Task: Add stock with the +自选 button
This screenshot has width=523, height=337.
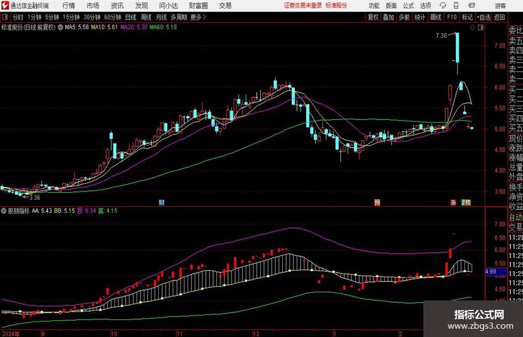Action: pos(484,17)
